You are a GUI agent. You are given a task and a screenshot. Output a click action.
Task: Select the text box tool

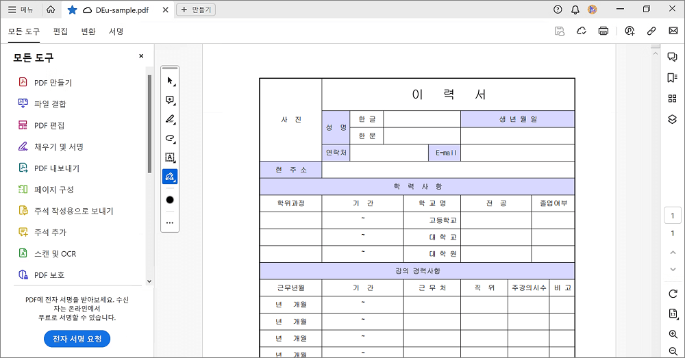170,157
